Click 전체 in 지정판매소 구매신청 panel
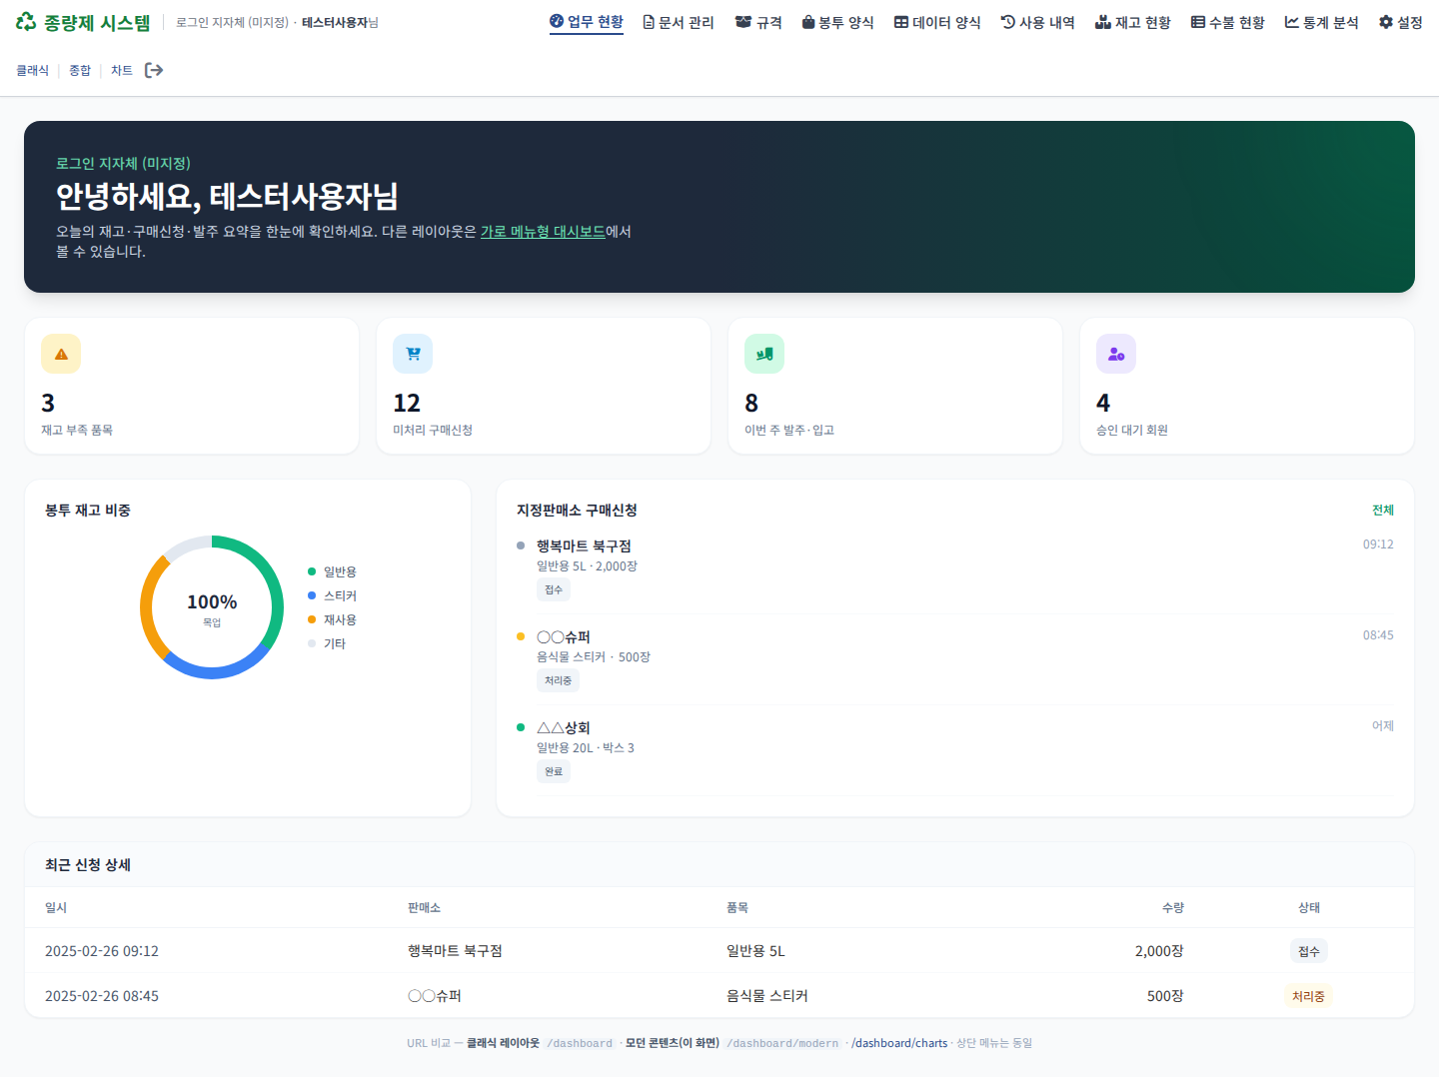The image size is (1439, 1077). click(1383, 510)
